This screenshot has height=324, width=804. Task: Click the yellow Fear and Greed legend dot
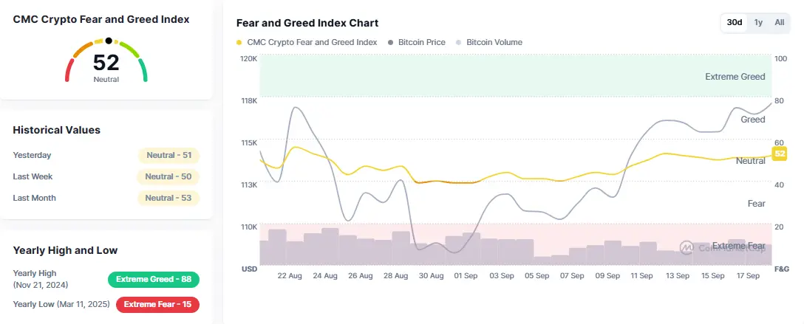pyautogui.click(x=239, y=43)
